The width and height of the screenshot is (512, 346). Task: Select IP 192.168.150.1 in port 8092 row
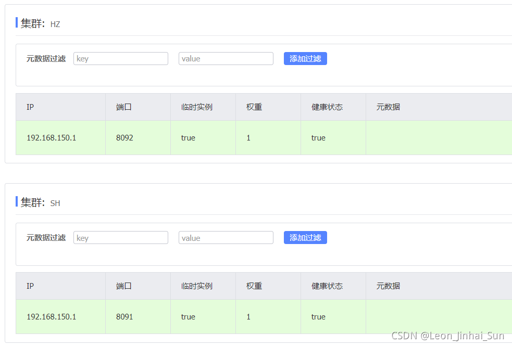coord(51,138)
